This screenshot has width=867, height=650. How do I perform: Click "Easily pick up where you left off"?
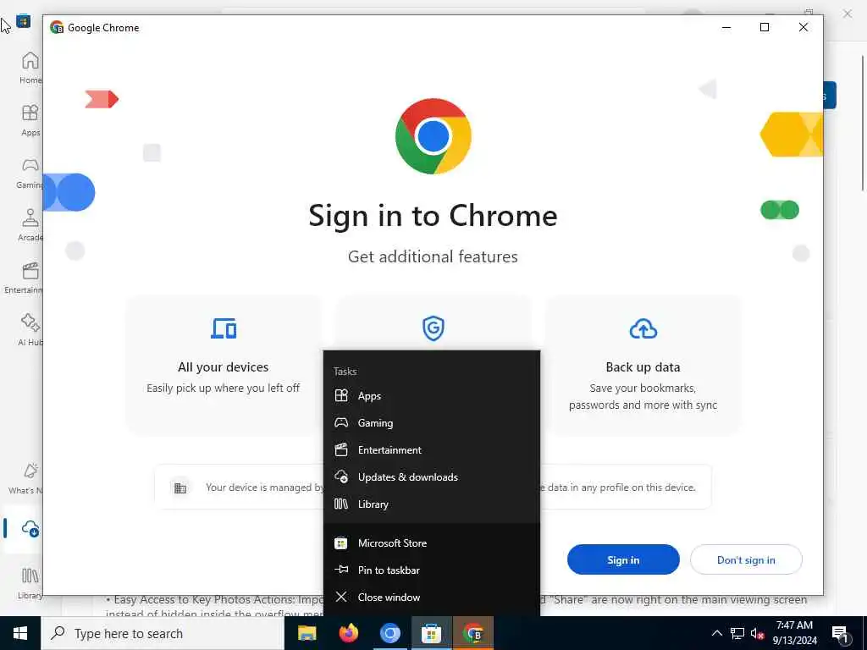[x=224, y=388]
